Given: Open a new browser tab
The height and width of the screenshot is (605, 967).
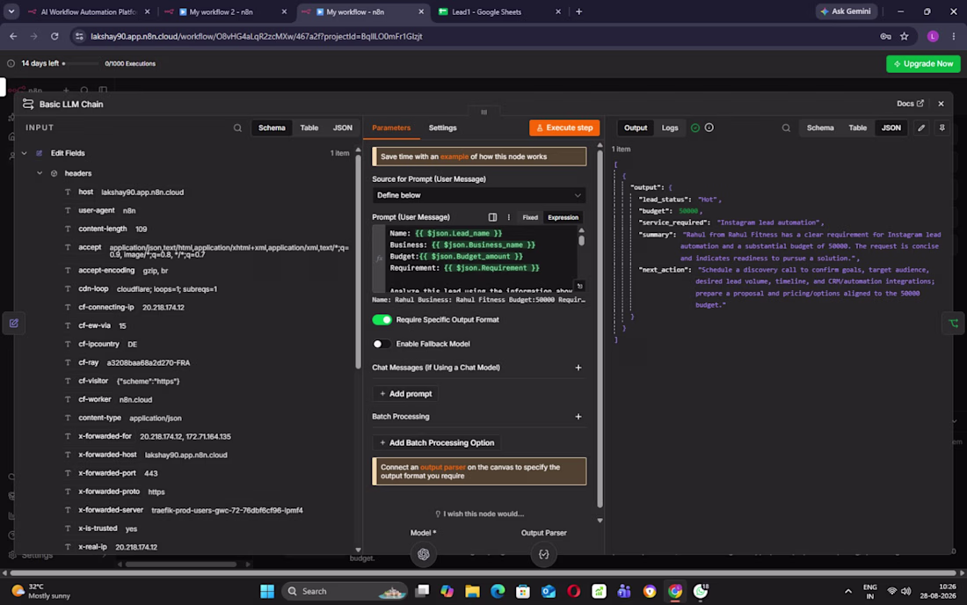Looking at the screenshot, I should [578, 11].
